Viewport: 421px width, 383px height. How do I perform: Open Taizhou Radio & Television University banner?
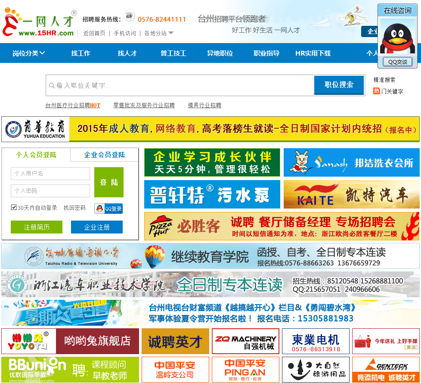tap(210, 256)
